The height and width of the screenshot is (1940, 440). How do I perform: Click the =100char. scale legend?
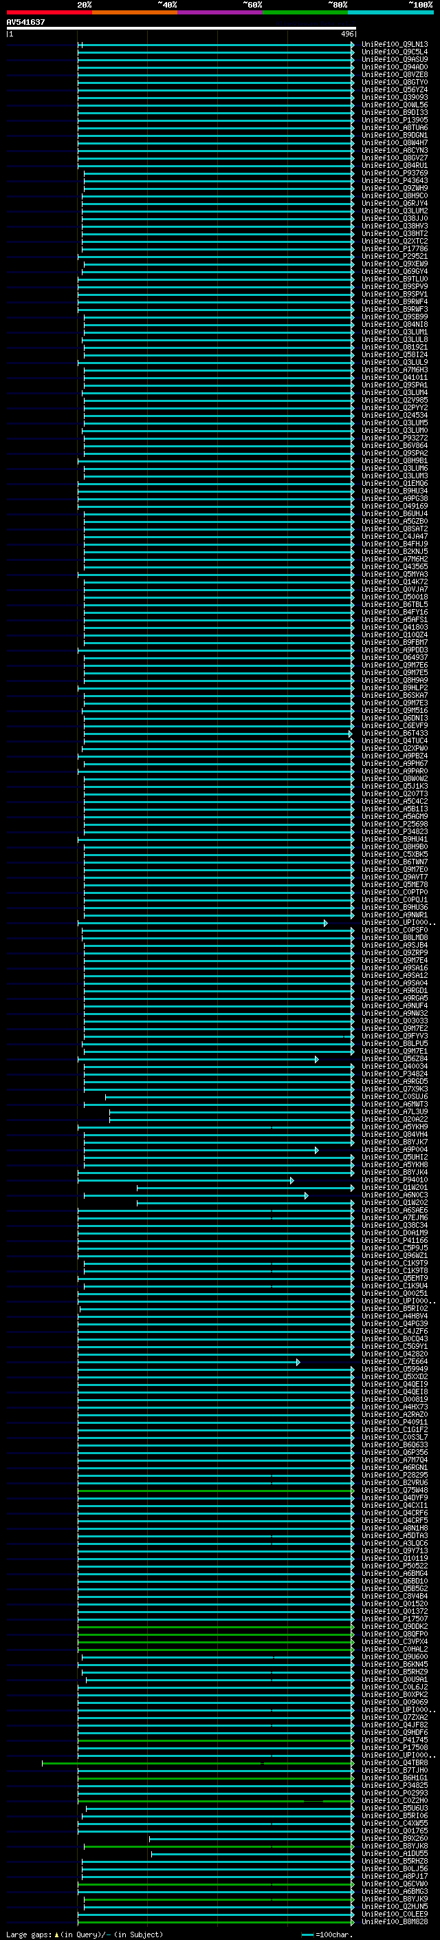[327, 1934]
